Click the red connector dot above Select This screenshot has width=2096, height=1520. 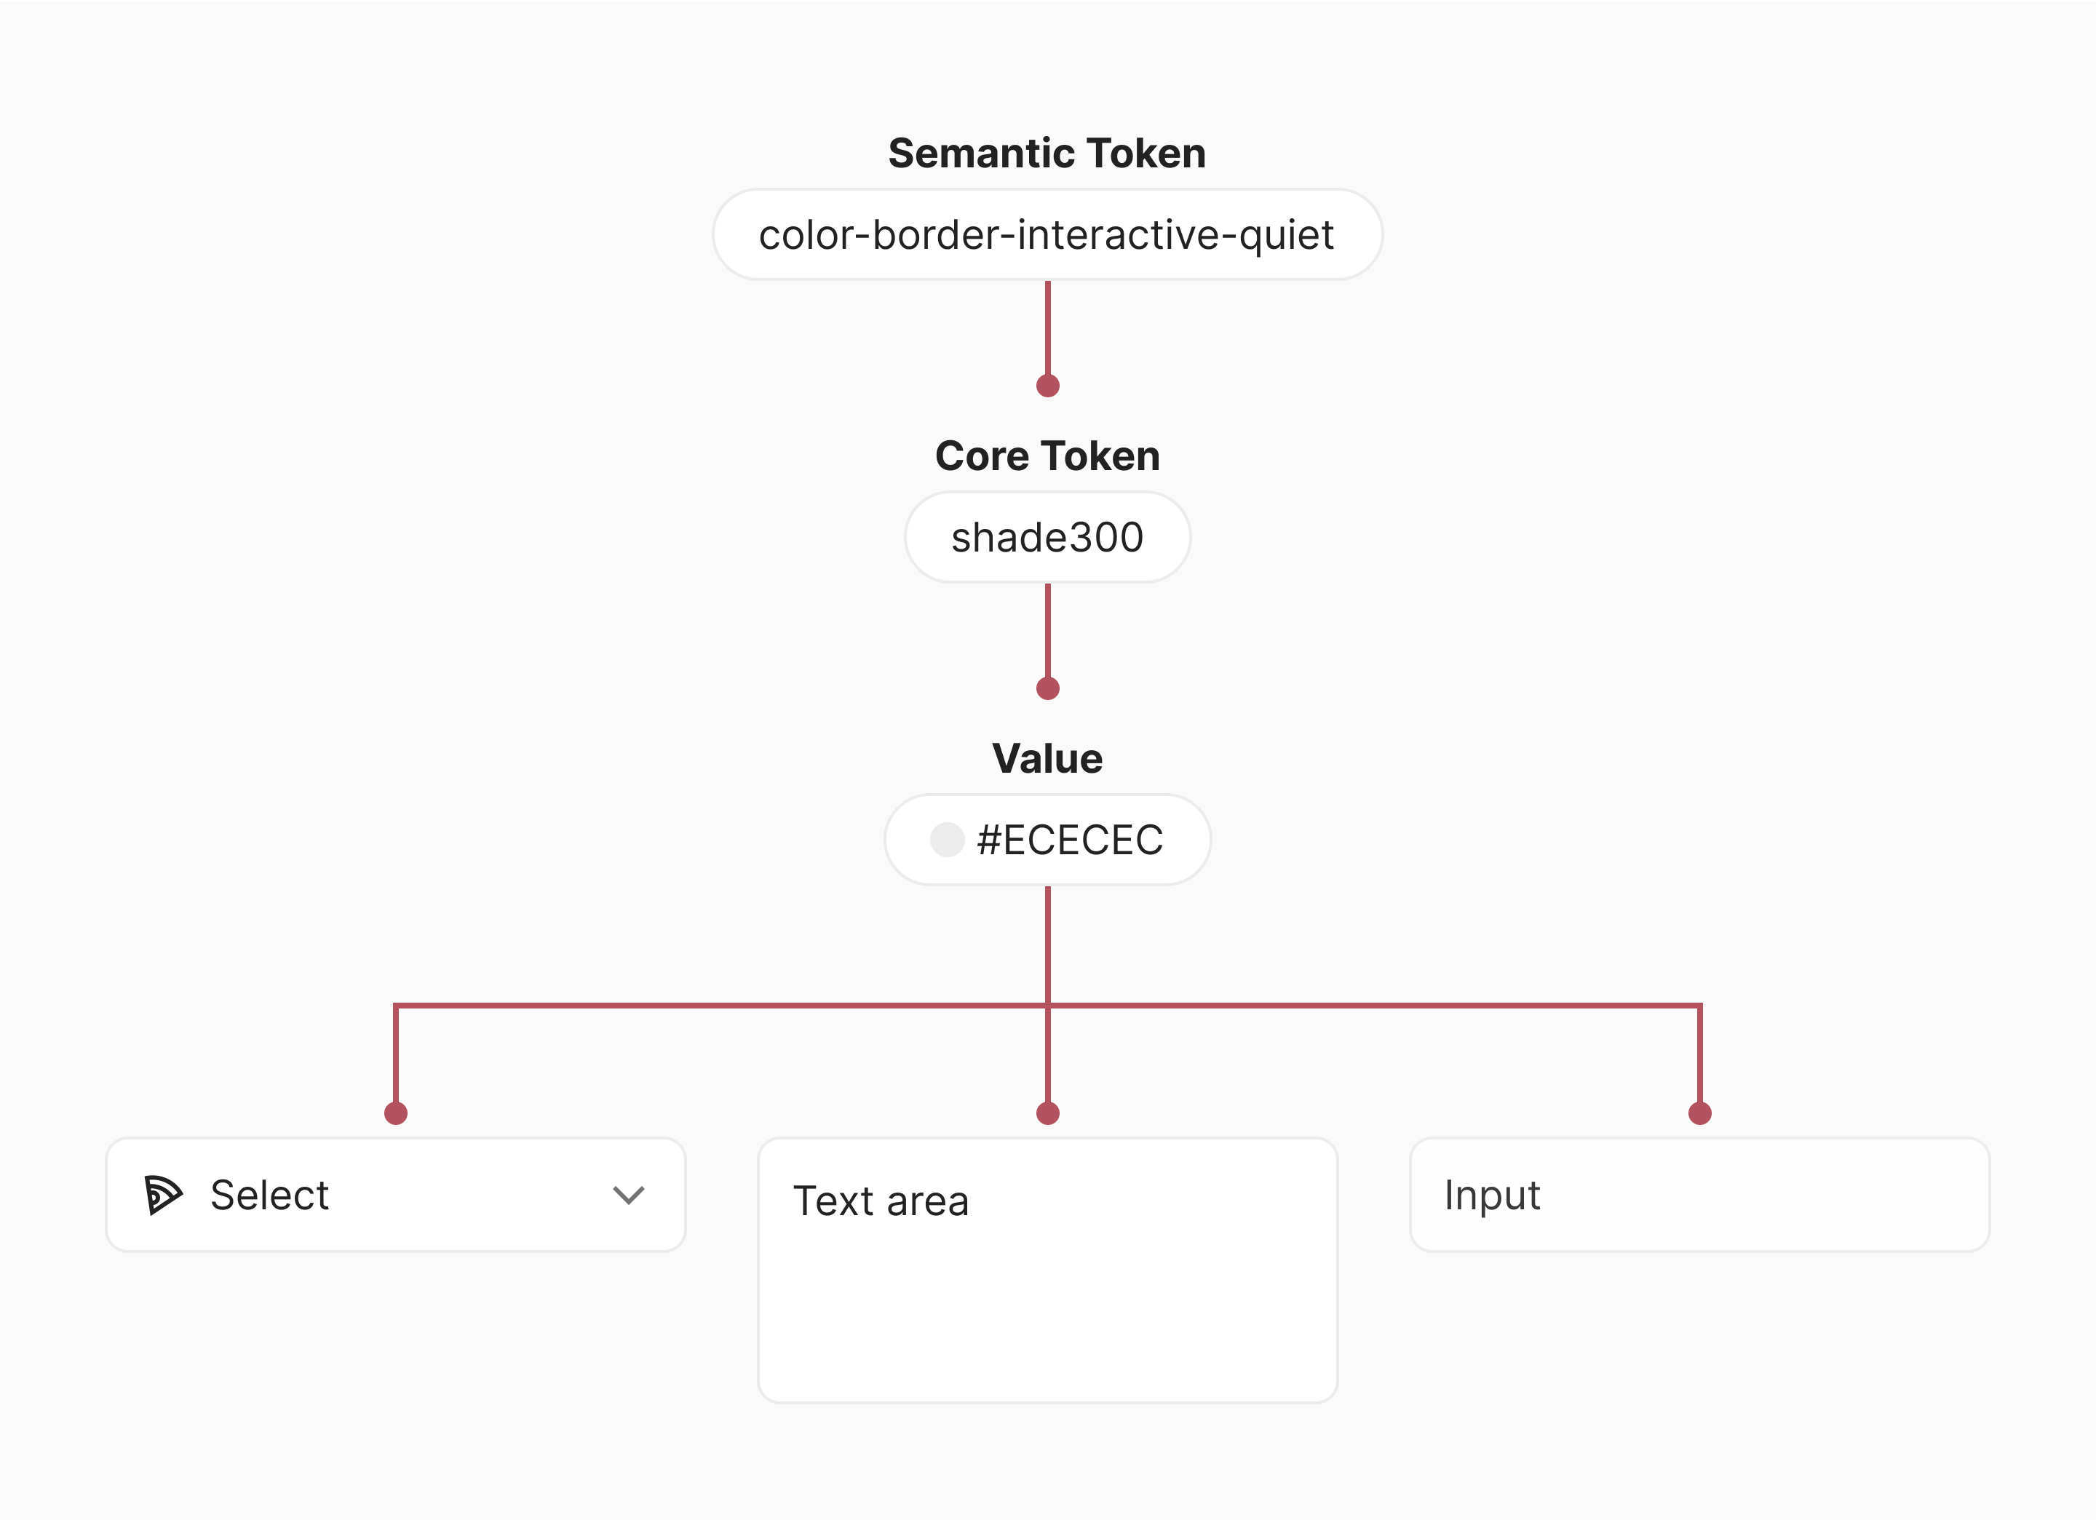[x=395, y=1113]
